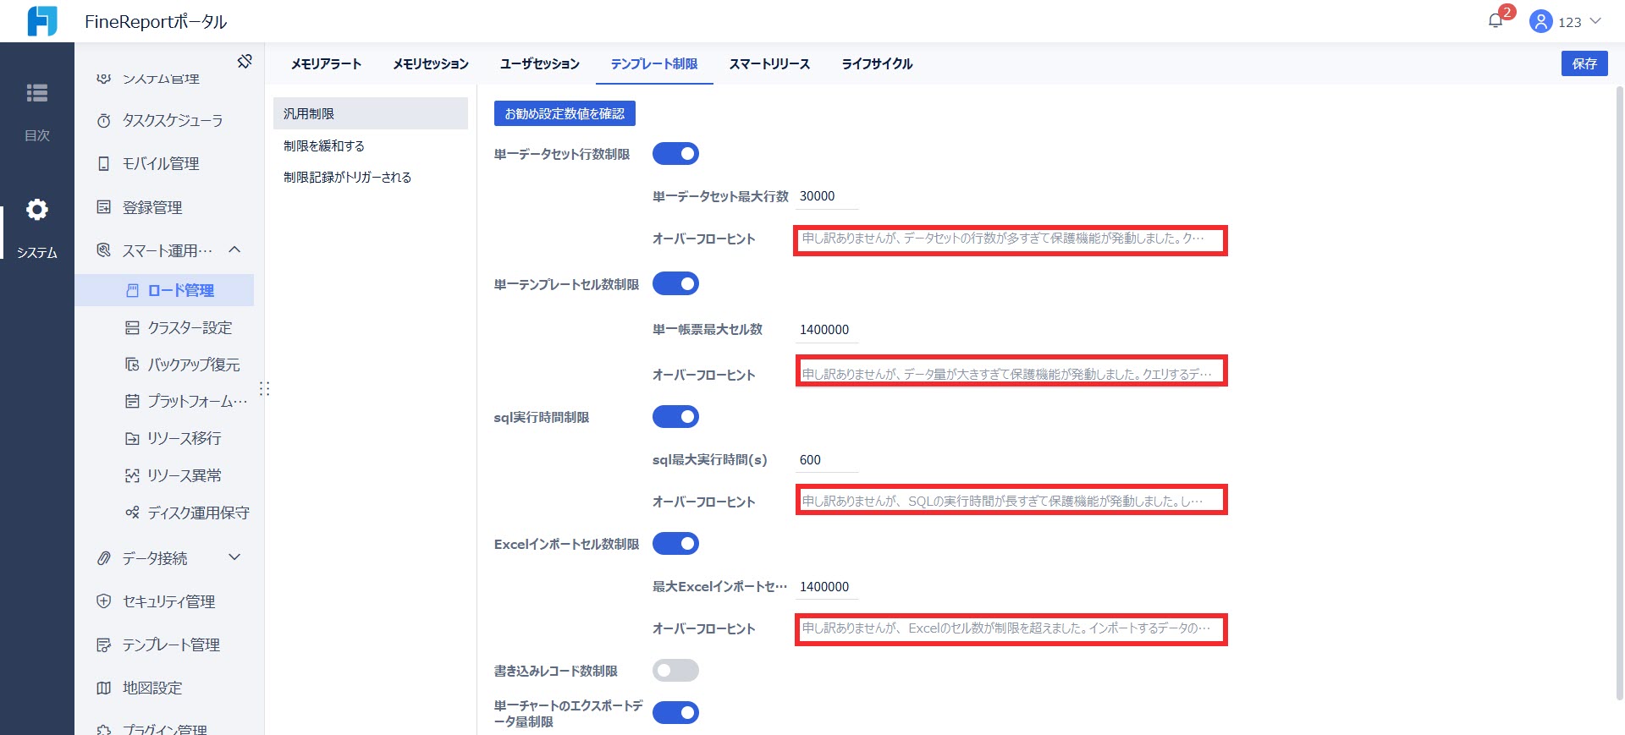The height and width of the screenshot is (735, 1625).
Task: Unpin the sidebar with pin icon
Action: [x=245, y=61]
